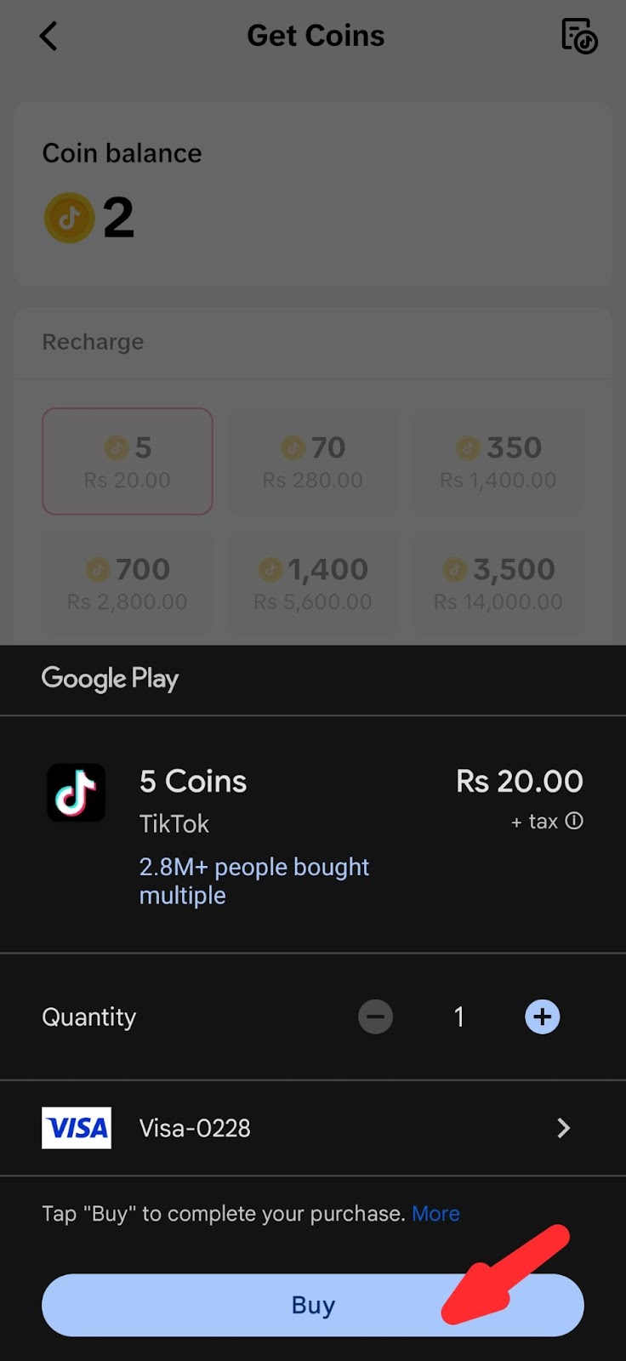Choose the 700 coins package
The height and width of the screenshot is (1361, 626).
point(128,584)
